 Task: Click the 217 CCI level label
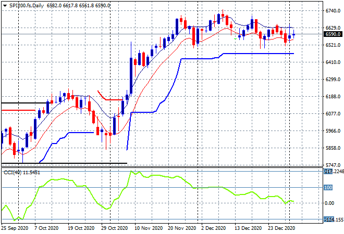[328, 172]
